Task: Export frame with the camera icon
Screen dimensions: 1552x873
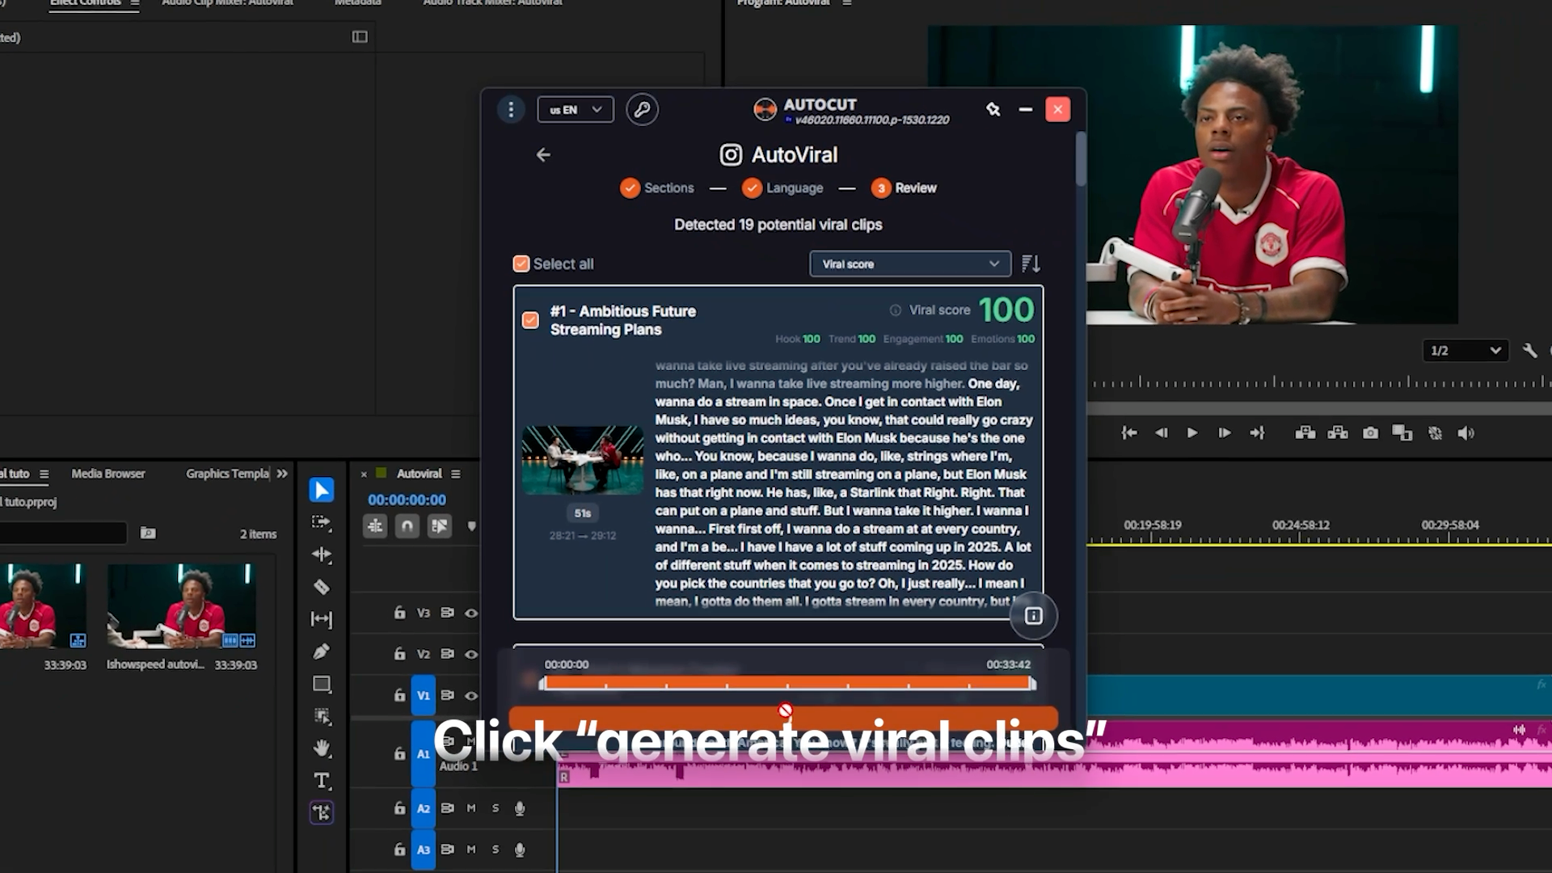Action: pos(1370,433)
